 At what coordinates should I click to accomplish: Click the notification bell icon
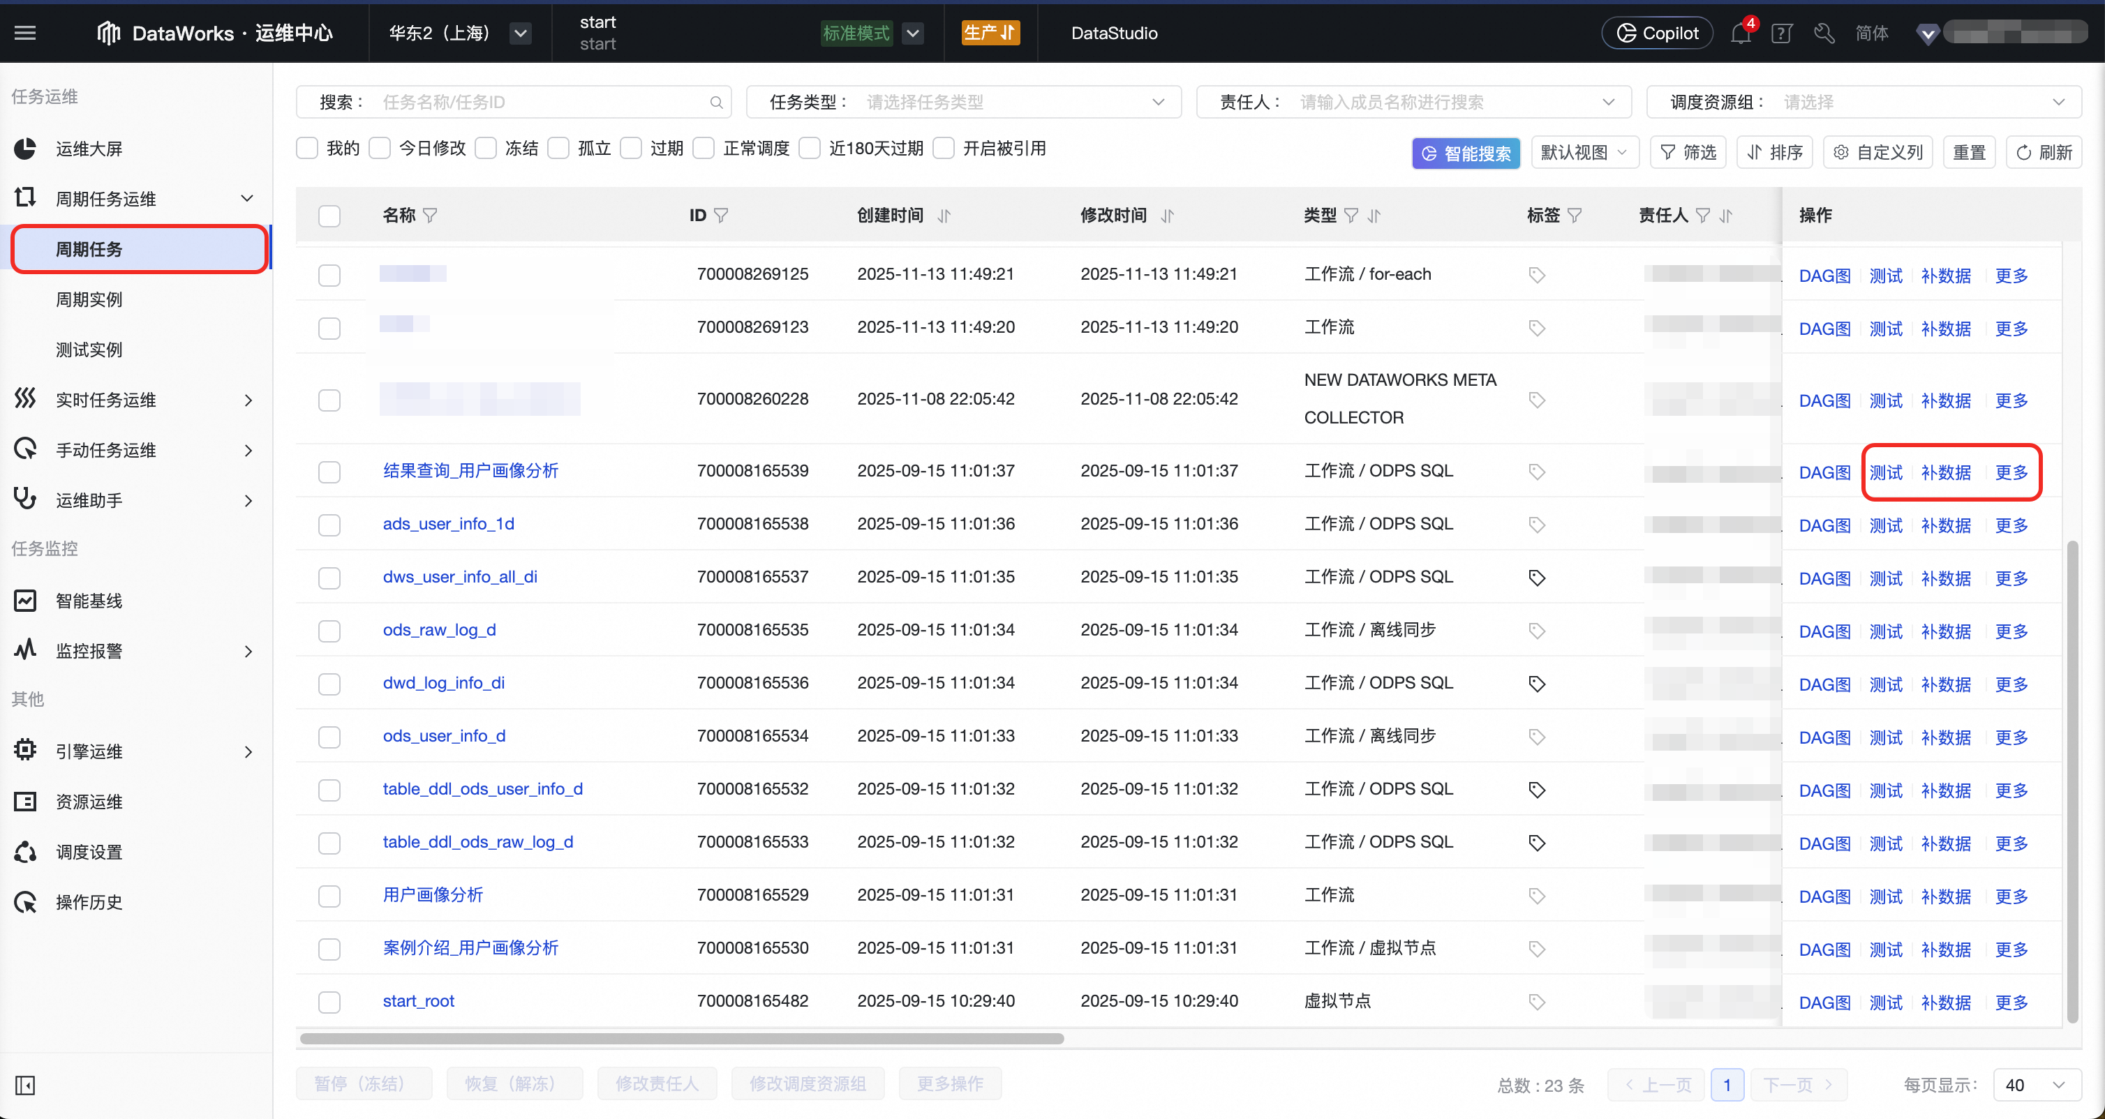tap(1740, 33)
